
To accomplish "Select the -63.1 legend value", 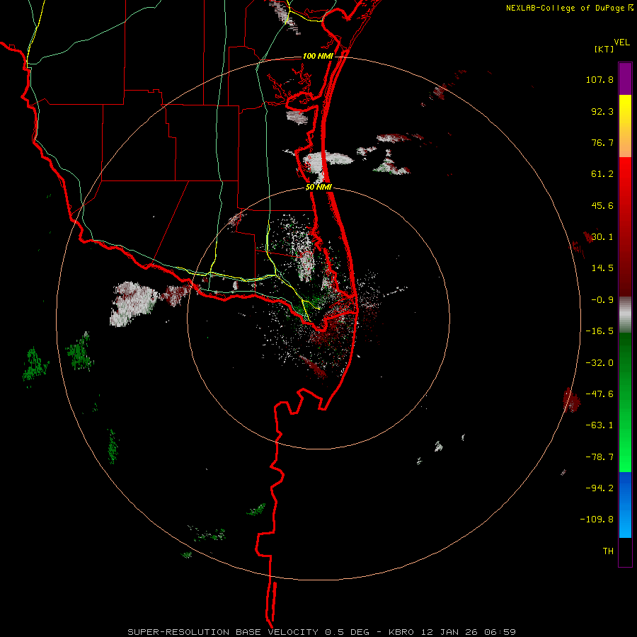I will tap(599, 425).
